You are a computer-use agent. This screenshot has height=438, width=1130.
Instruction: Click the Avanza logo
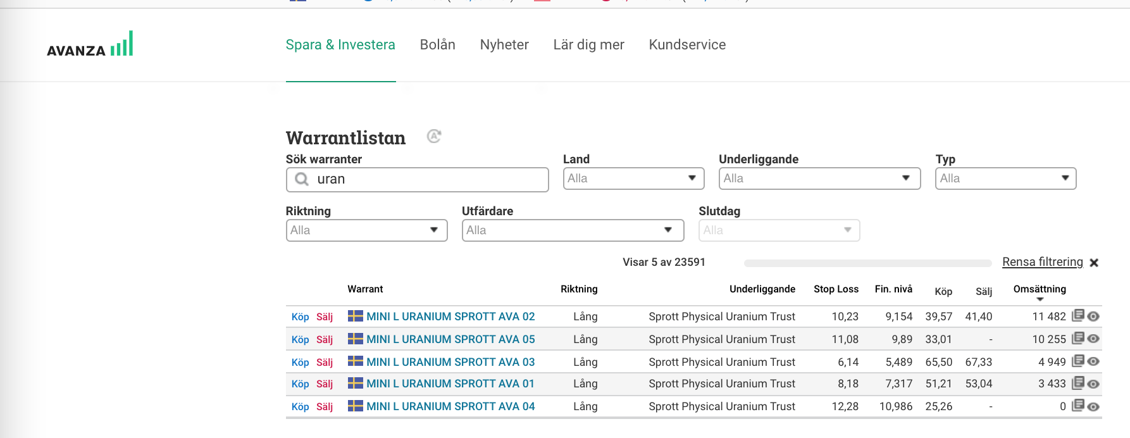tap(90, 45)
